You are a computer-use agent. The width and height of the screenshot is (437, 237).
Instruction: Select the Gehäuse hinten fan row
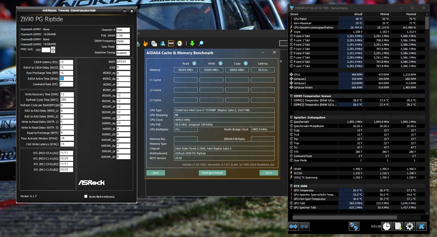coord(356,87)
